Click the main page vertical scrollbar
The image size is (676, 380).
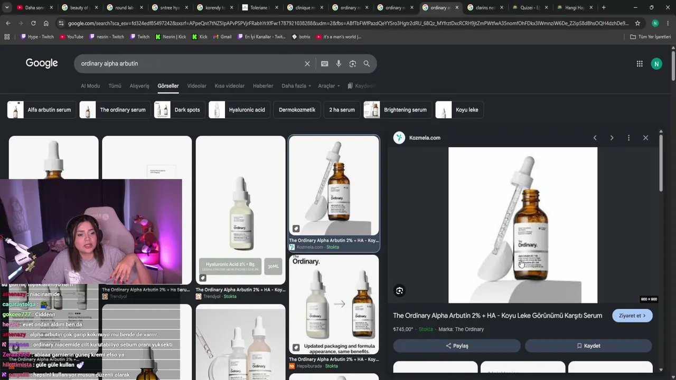pos(673,66)
